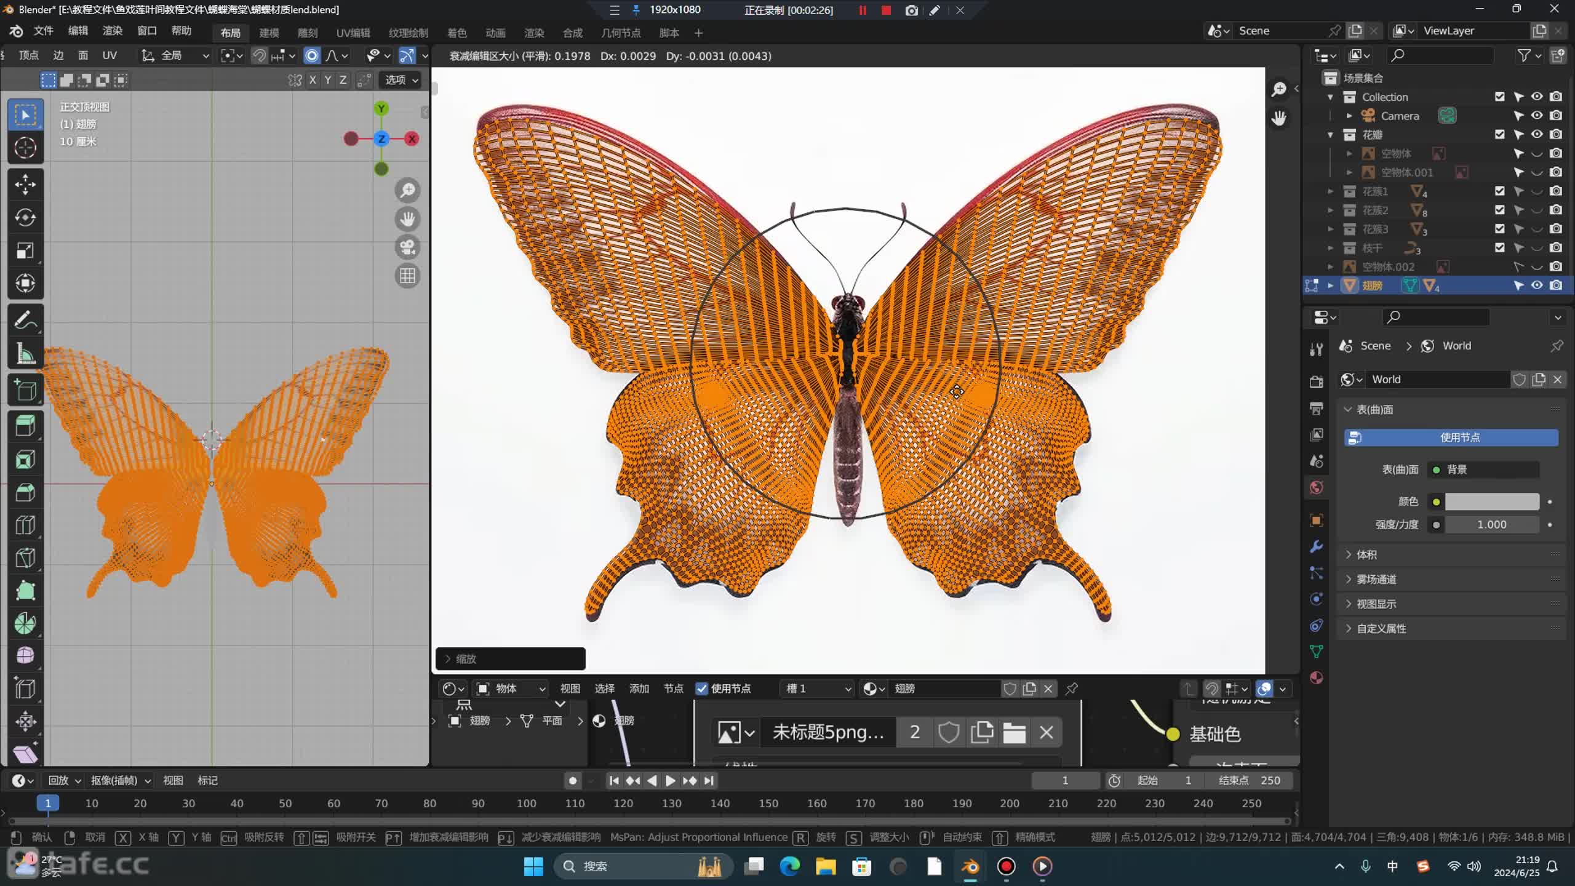Toggle visibility eye for 翅膀 object
This screenshot has width=1575, height=886.
click(x=1537, y=285)
